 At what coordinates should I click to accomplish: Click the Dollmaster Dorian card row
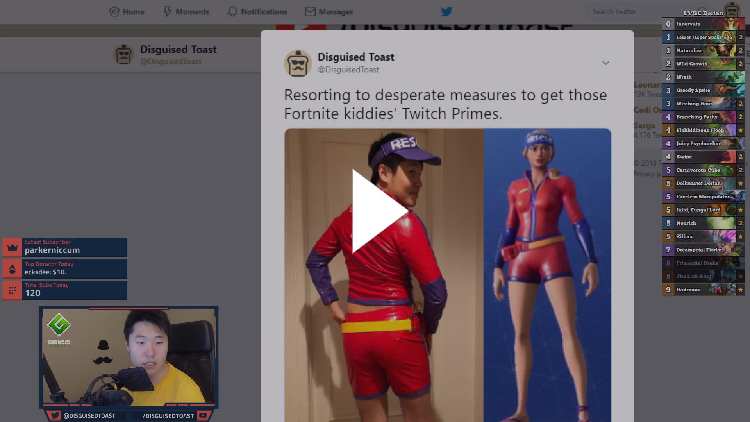click(x=704, y=183)
